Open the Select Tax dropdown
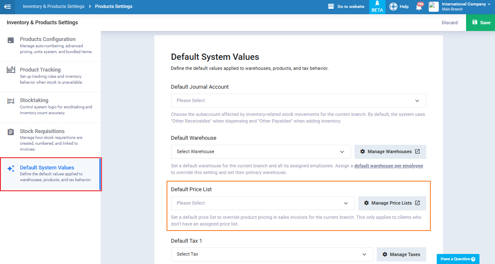 tap(271, 254)
